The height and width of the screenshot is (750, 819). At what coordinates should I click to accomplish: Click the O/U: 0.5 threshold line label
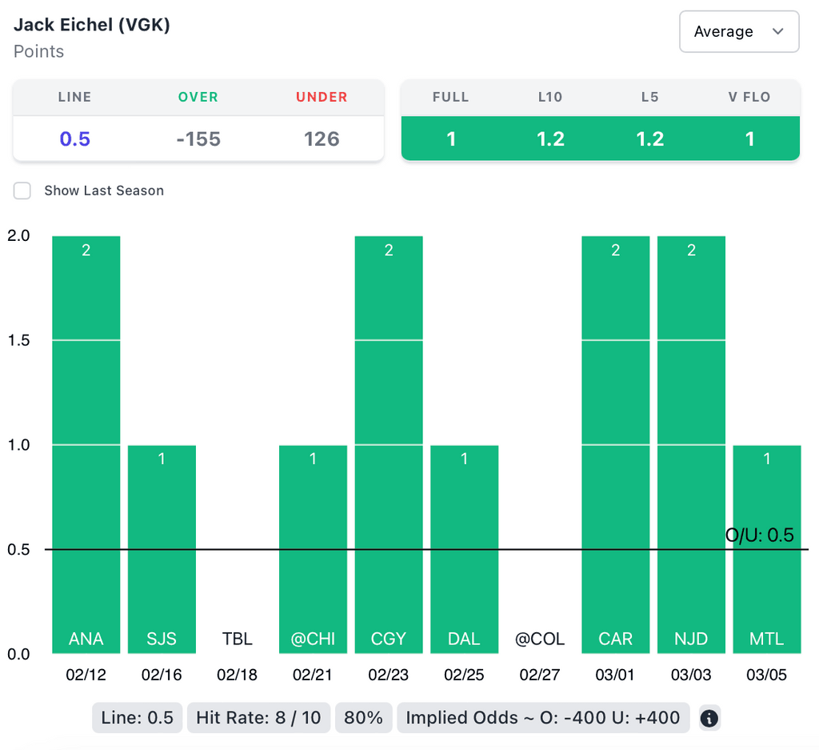click(x=759, y=535)
